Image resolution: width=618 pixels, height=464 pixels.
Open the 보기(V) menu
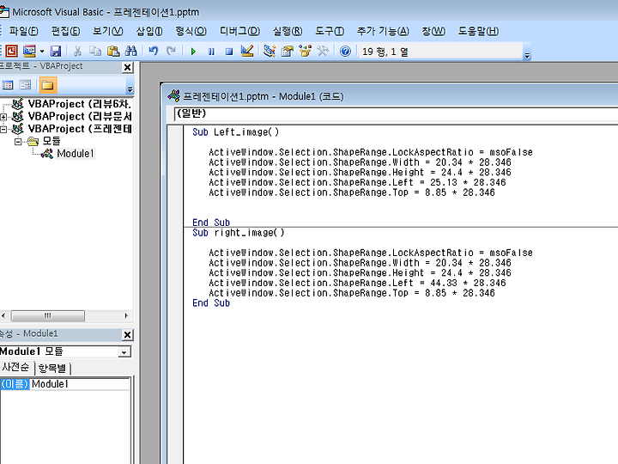pos(107,31)
